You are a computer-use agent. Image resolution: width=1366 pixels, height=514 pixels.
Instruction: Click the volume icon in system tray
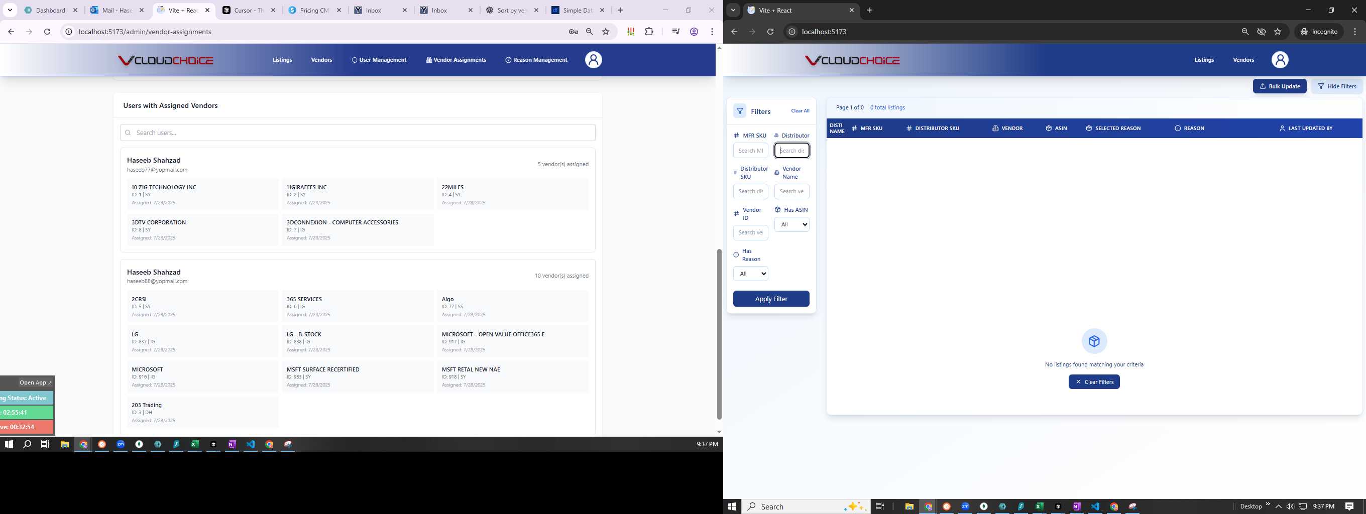(1290, 506)
